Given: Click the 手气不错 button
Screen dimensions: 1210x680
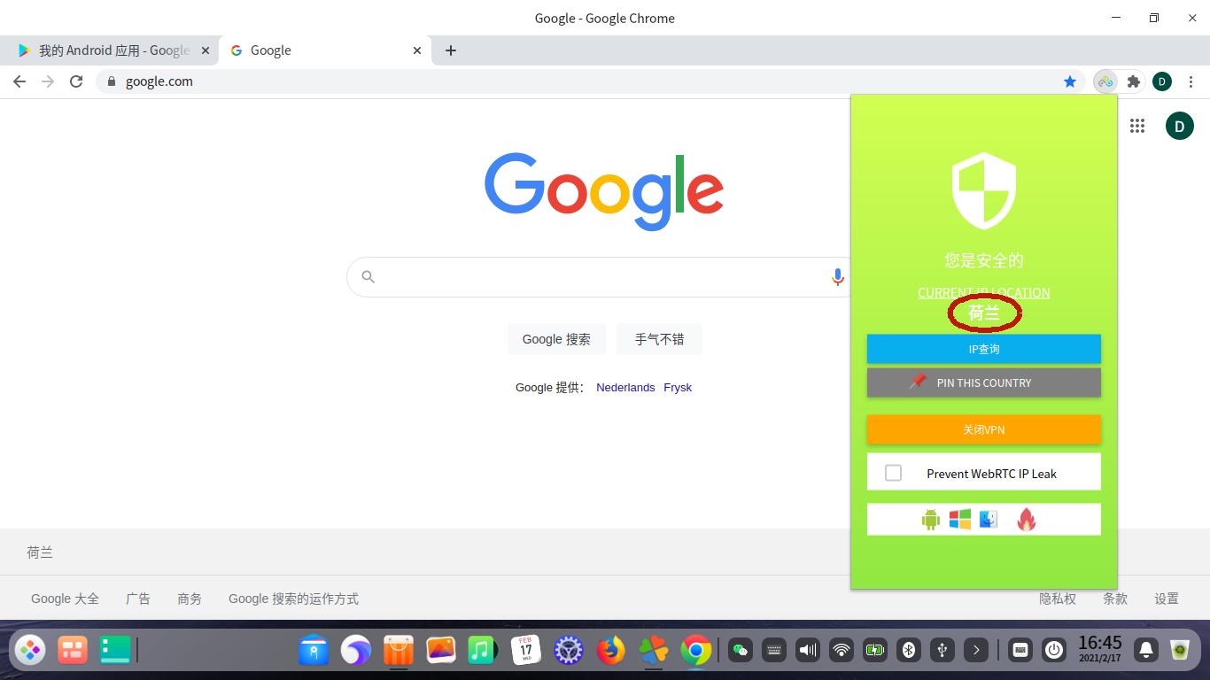Looking at the screenshot, I should click(659, 339).
